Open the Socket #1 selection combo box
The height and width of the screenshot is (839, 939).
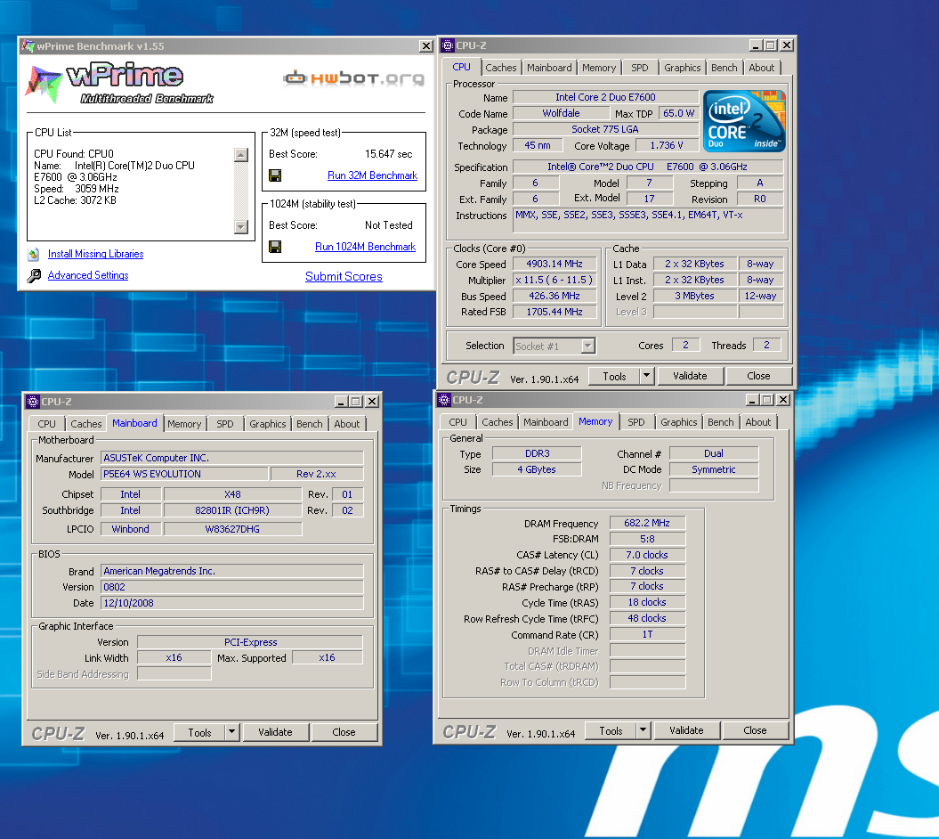tap(554, 346)
